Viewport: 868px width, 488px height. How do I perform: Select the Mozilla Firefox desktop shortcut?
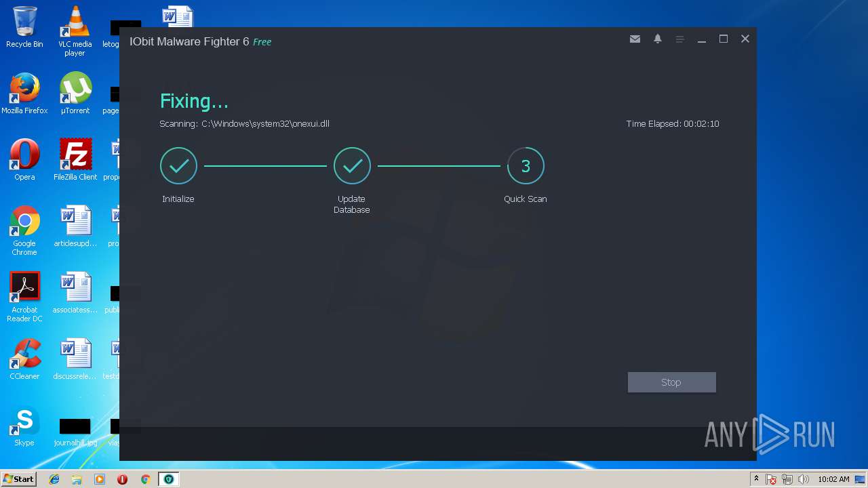click(24, 94)
